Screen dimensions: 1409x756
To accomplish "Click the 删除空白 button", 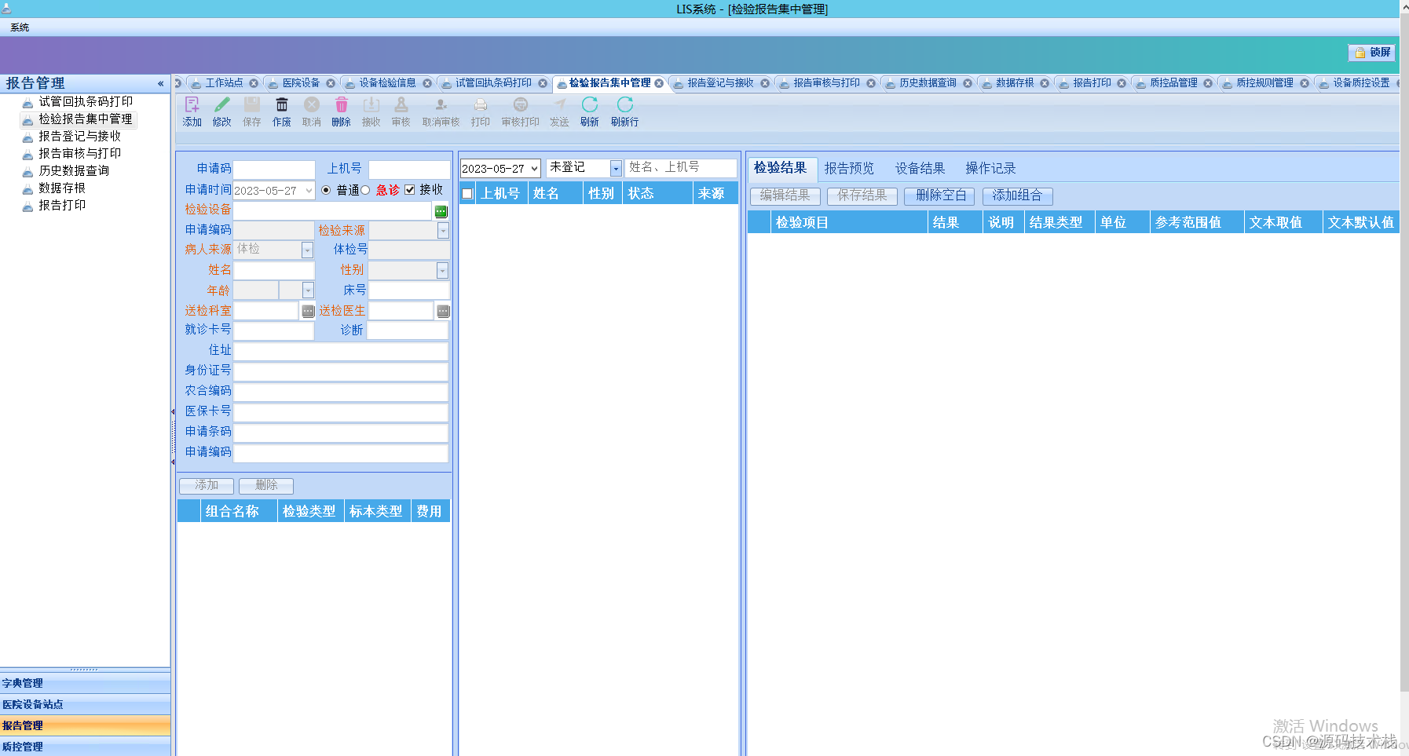I will coord(940,195).
